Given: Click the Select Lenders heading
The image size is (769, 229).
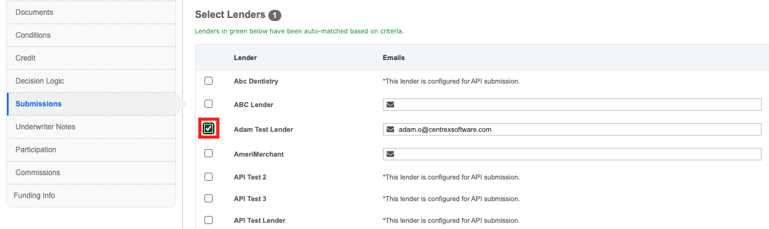Looking at the screenshot, I should (230, 14).
